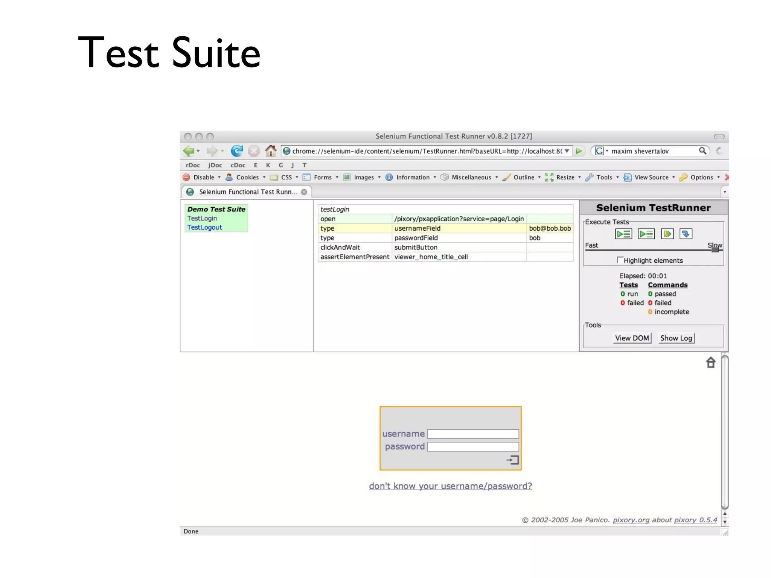Screen dimensions: 771x578
Task: Click the Run All Tests icon
Action: click(623, 234)
